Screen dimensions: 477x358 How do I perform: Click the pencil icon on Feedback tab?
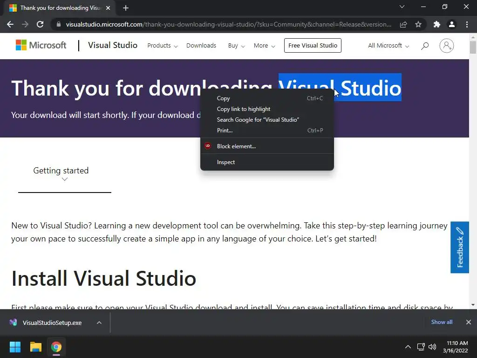pyautogui.click(x=460, y=231)
